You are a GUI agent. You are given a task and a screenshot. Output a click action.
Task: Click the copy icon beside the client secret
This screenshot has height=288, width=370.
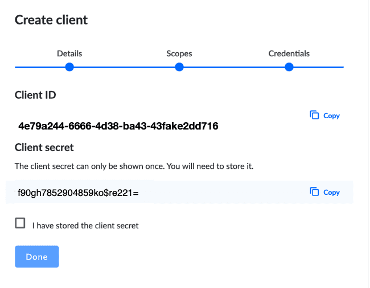click(314, 191)
